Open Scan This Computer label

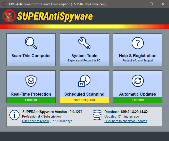[31, 56]
